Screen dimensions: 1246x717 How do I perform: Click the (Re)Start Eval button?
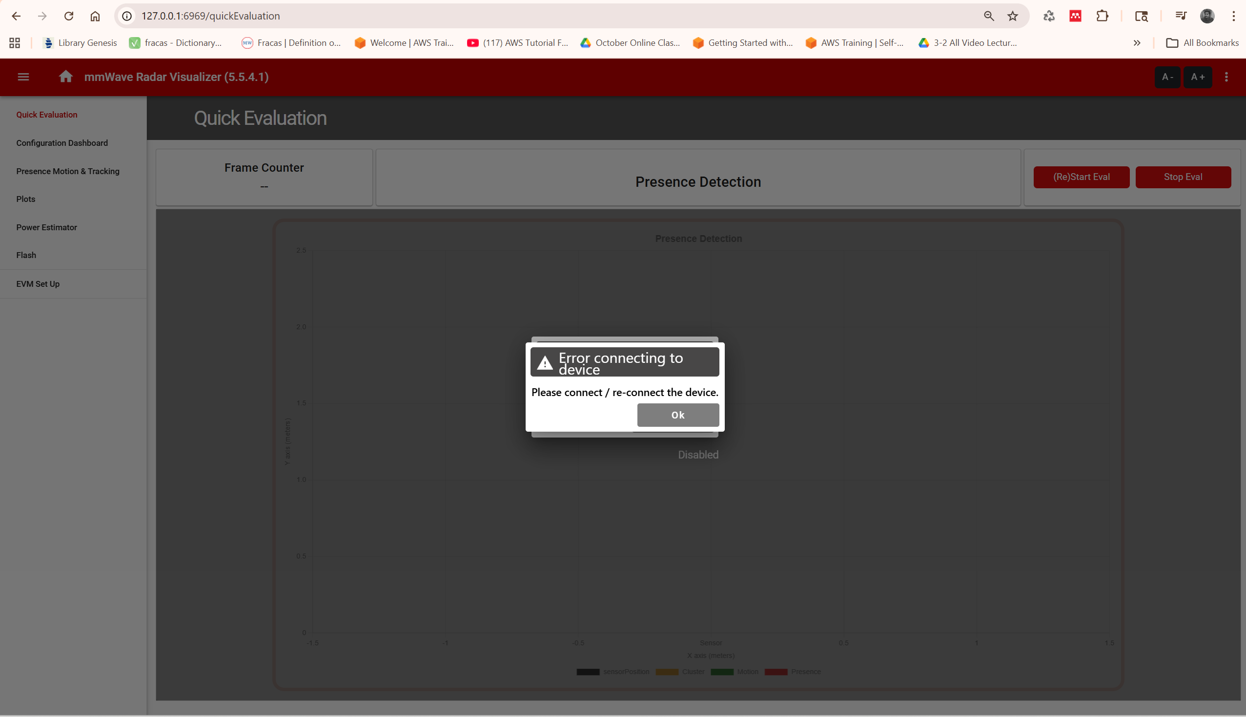click(1082, 177)
